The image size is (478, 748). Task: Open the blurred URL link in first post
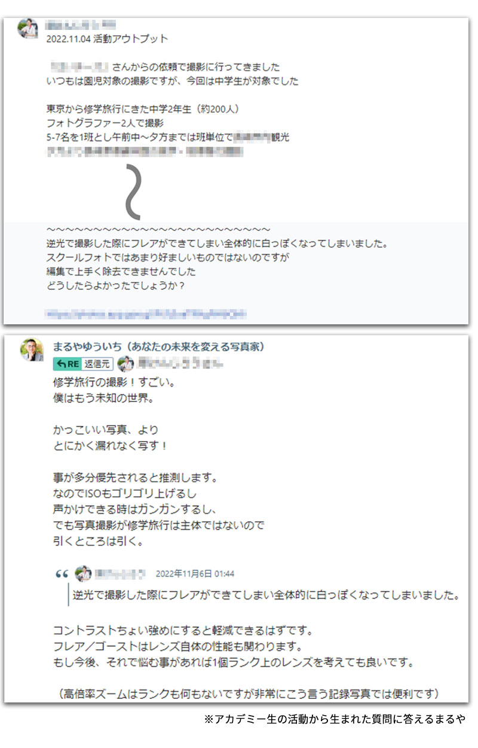coord(146,313)
